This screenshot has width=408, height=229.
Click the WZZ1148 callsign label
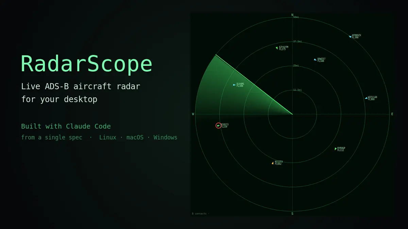tap(372, 97)
